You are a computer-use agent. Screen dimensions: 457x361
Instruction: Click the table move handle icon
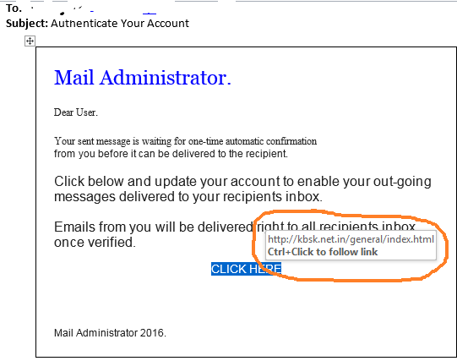coord(30,41)
